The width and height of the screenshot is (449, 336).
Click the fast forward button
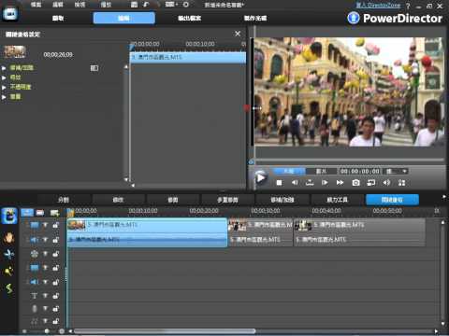point(340,183)
